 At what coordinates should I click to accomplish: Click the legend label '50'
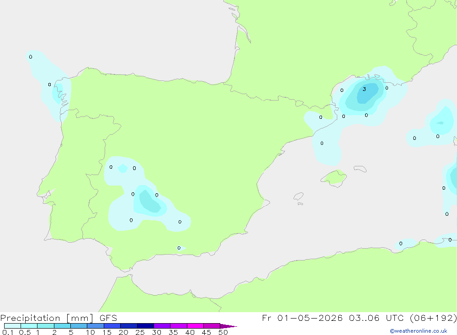point(223,332)
